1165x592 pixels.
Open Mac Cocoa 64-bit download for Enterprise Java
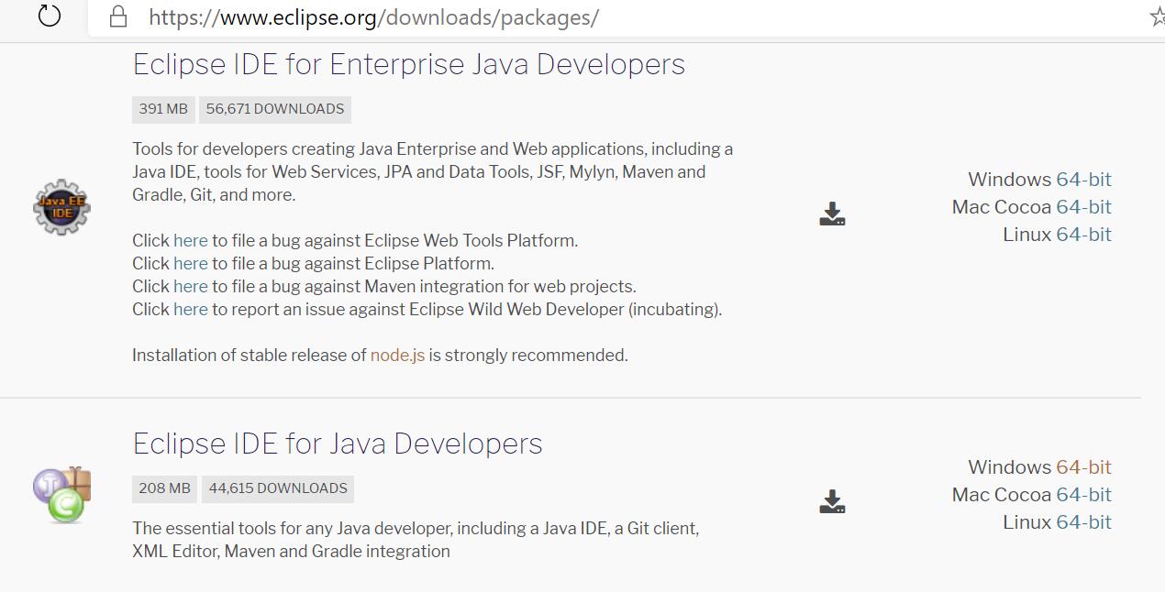1083,206
